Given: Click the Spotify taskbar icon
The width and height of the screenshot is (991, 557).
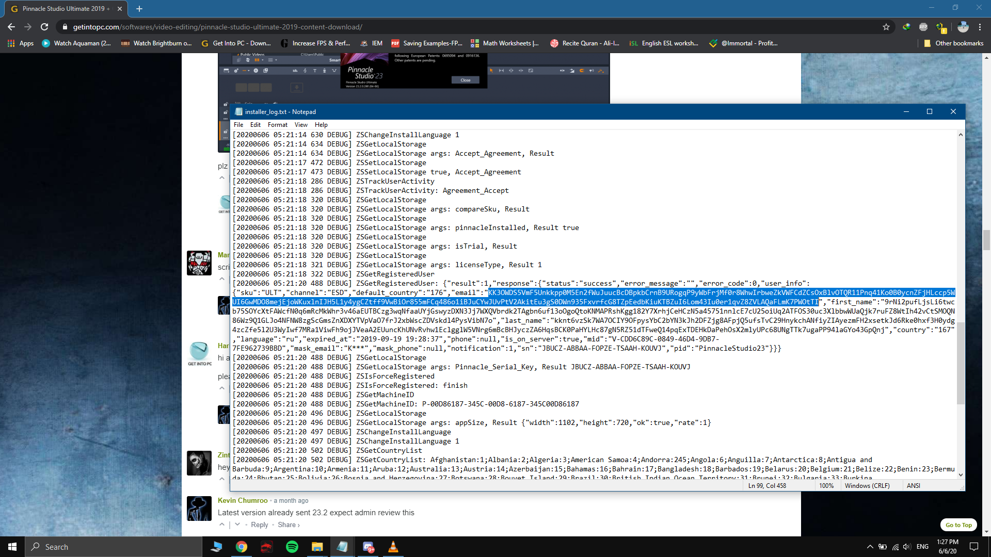Looking at the screenshot, I should point(292,547).
